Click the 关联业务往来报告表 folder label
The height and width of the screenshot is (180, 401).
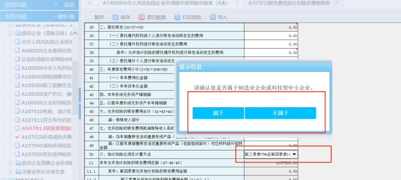43,171
